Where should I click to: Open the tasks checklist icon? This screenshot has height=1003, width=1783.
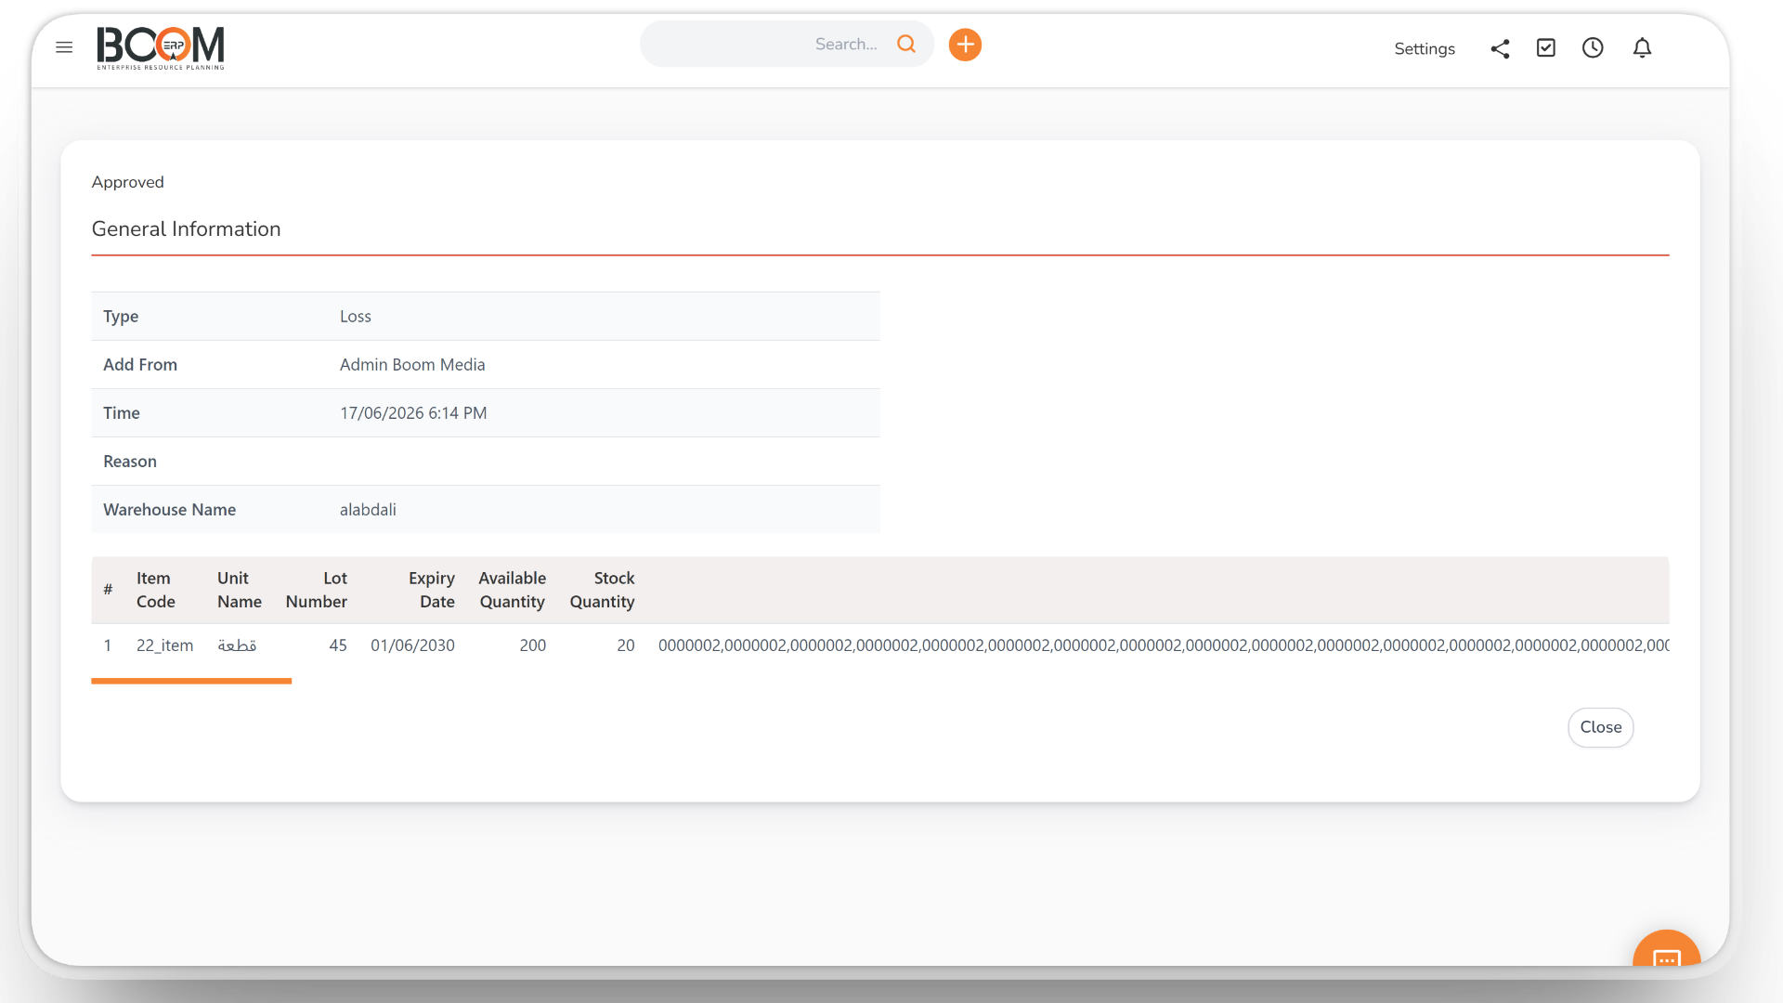[x=1546, y=48]
